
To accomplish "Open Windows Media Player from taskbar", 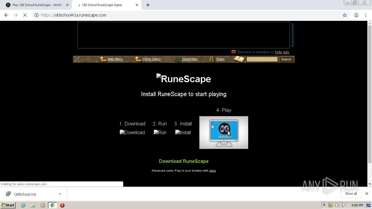I will [x=43, y=205].
